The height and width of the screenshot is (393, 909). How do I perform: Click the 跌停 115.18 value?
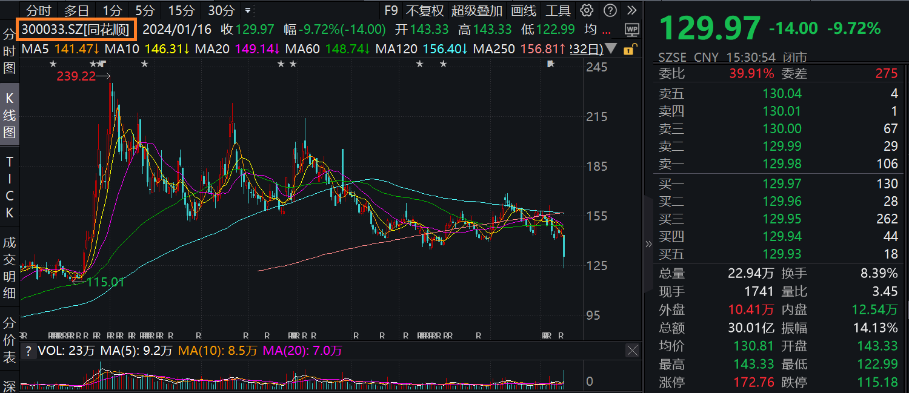tap(877, 382)
